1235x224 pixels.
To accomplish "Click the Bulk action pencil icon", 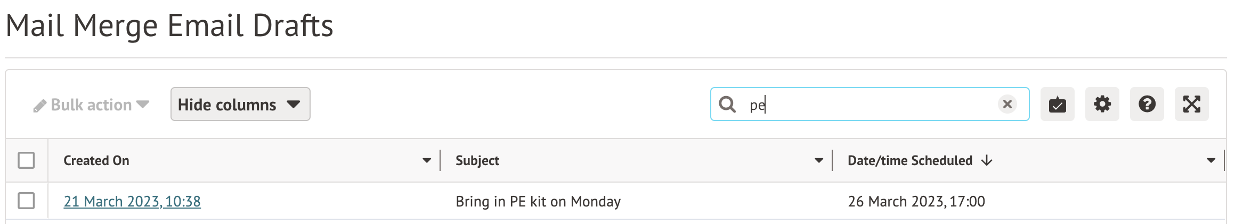I will pyautogui.click(x=39, y=106).
